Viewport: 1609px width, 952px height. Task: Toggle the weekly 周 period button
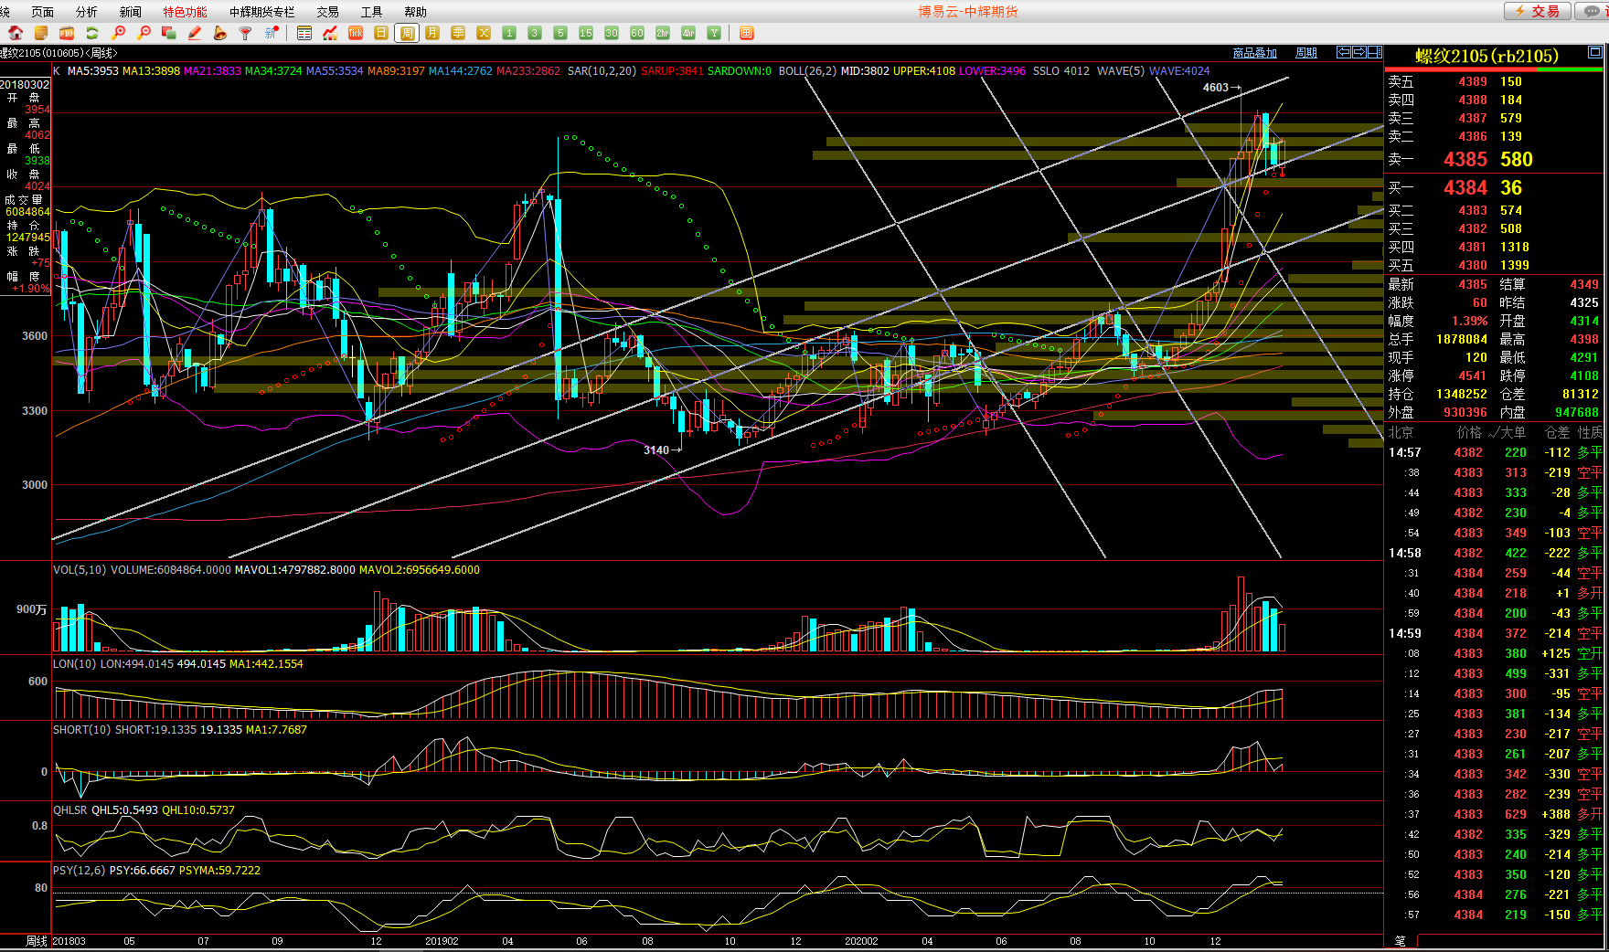[407, 33]
